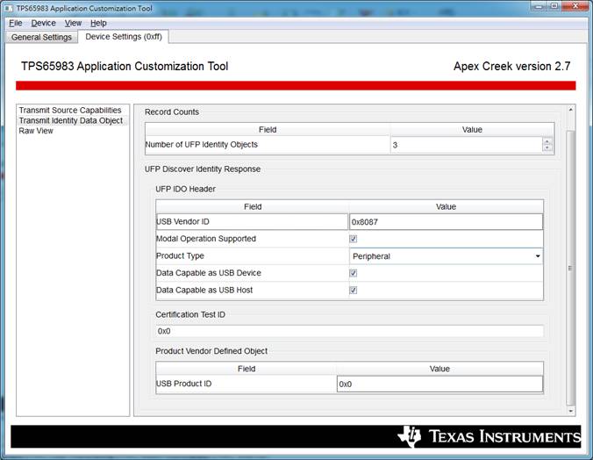Minimize the application window
The height and width of the screenshot is (460, 593).
[539, 6]
